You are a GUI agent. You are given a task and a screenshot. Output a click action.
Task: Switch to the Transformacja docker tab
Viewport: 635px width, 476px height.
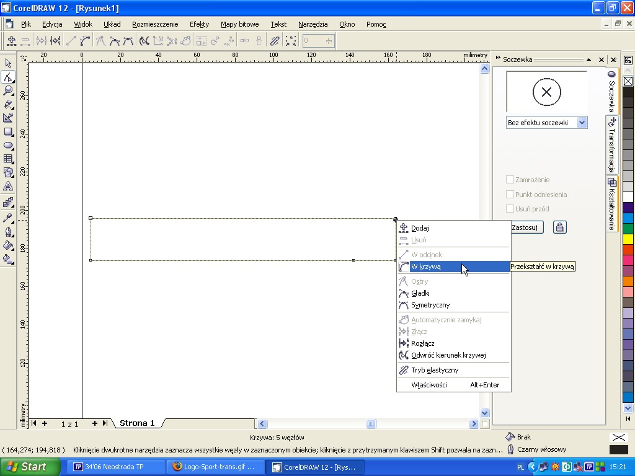612,145
